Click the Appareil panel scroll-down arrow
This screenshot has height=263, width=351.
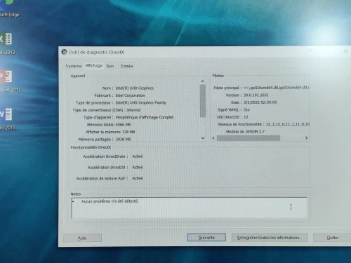coord(203,138)
